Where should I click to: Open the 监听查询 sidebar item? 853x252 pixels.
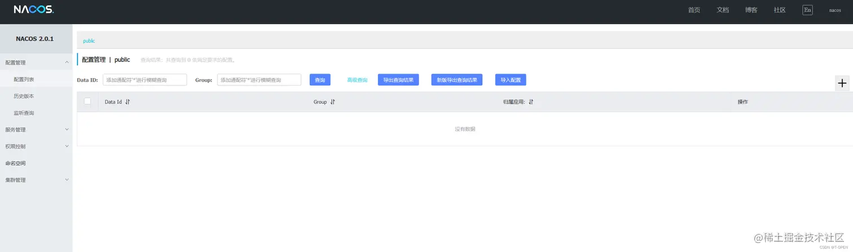(36, 113)
